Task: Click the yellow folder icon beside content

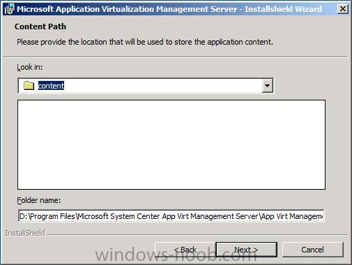Action: click(29, 86)
